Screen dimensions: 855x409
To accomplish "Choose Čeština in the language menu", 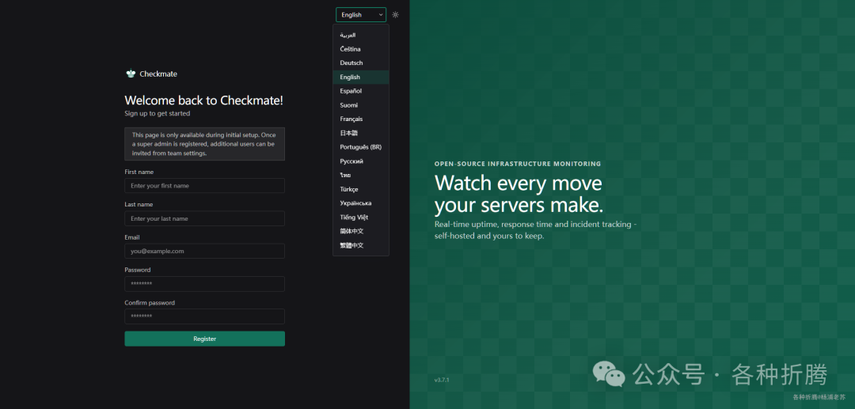I will pos(361,49).
